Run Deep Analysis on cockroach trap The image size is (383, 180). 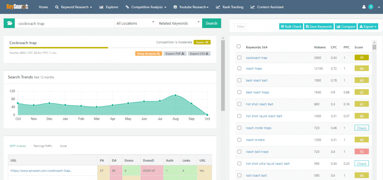click(148, 54)
